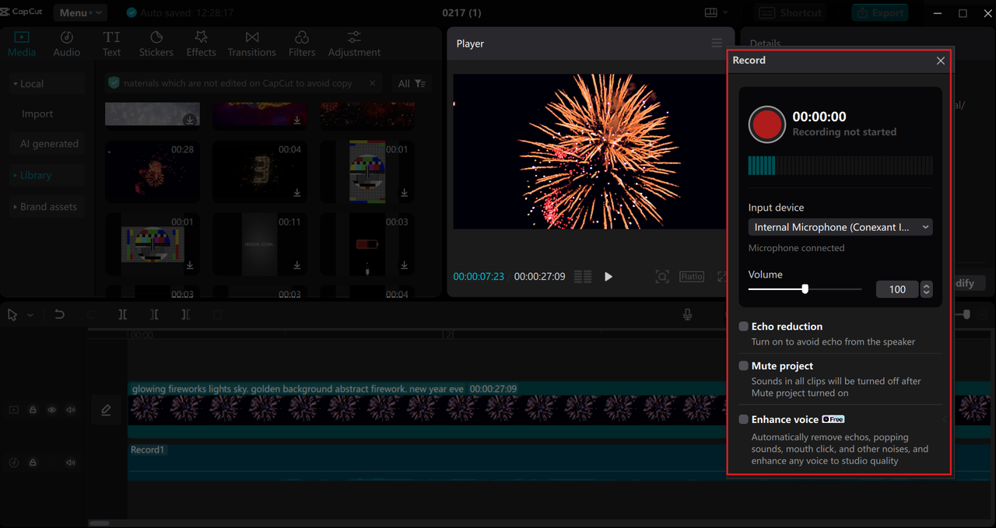Click the pencil edit cover button
This screenshot has width=996, height=528.
107,410
